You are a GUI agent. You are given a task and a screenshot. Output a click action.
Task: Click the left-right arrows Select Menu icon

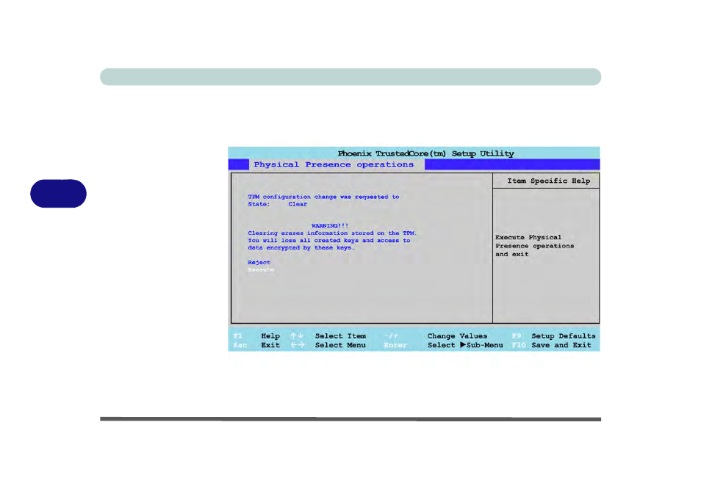pos(298,345)
